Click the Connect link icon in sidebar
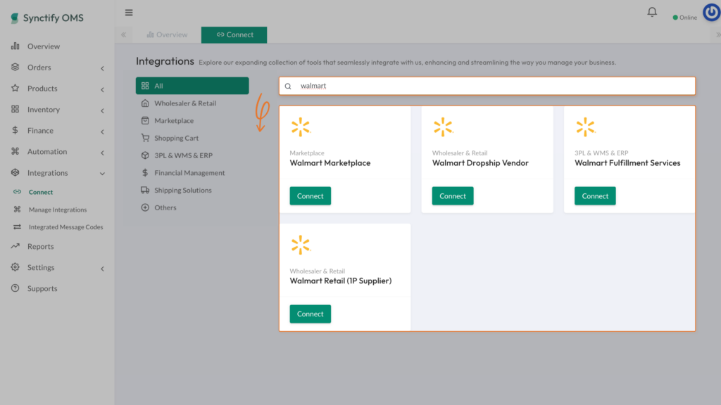The height and width of the screenshot is (405, 721). [17, 192]
